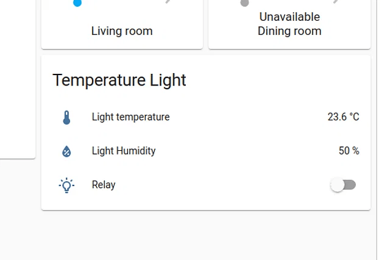
Task: Open the Light Humidity entity row
Action: pos(124,151)
